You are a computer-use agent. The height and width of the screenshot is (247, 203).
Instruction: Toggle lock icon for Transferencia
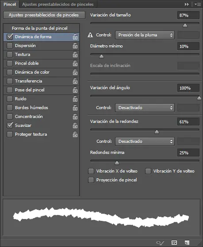tap(75, 81)
